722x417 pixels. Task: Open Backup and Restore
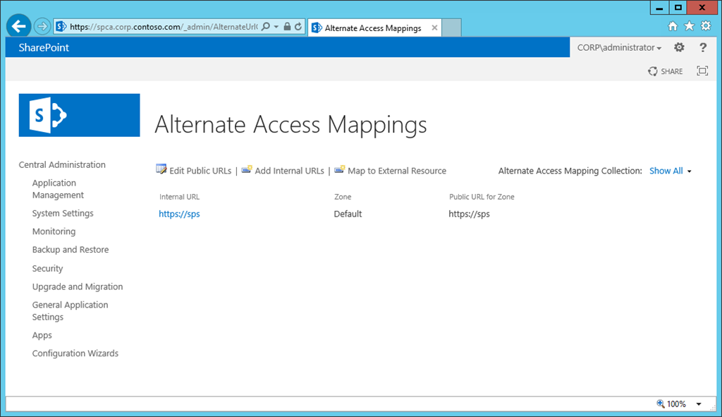tap(71, 250)
